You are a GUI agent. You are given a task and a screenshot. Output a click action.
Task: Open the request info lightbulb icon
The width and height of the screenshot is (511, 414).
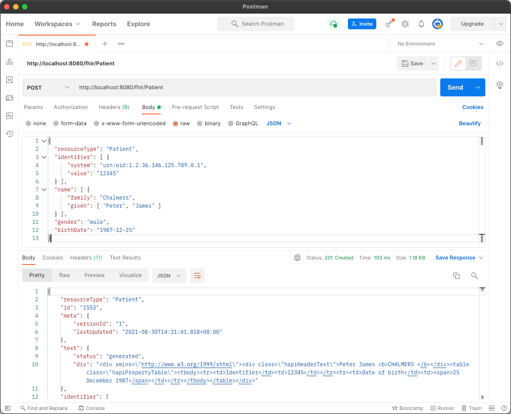(x=500, y=85)
